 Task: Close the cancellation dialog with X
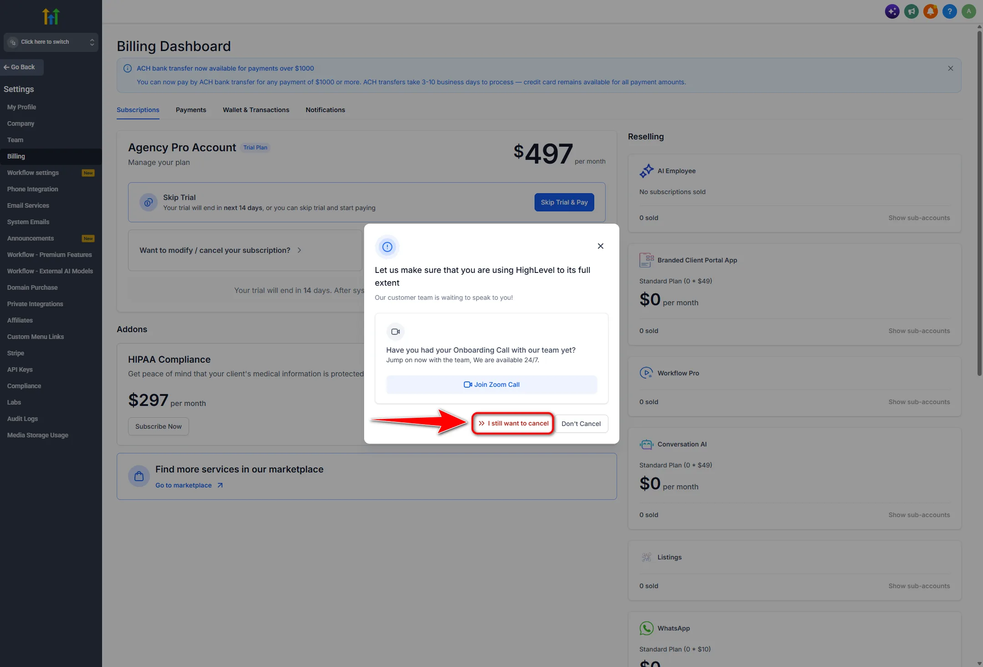[x=600, y=246]
